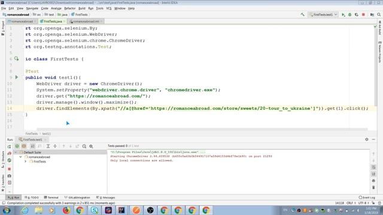Open test runner settings gear in Run toolbar
The height and width of the screenshot is (215, 383).
click(x=91, y=146)
